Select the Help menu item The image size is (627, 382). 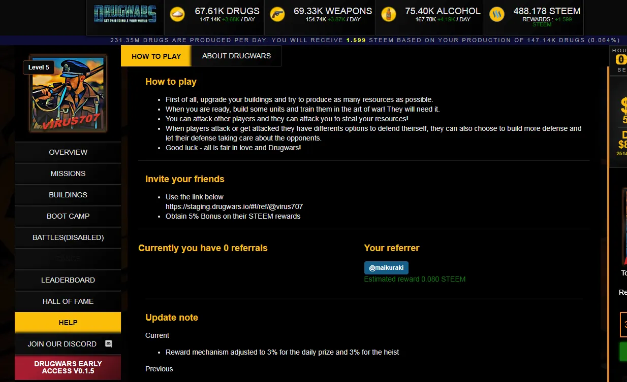click(68, 323)
